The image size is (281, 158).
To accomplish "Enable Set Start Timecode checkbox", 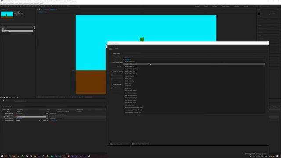I will coord(111,144).
